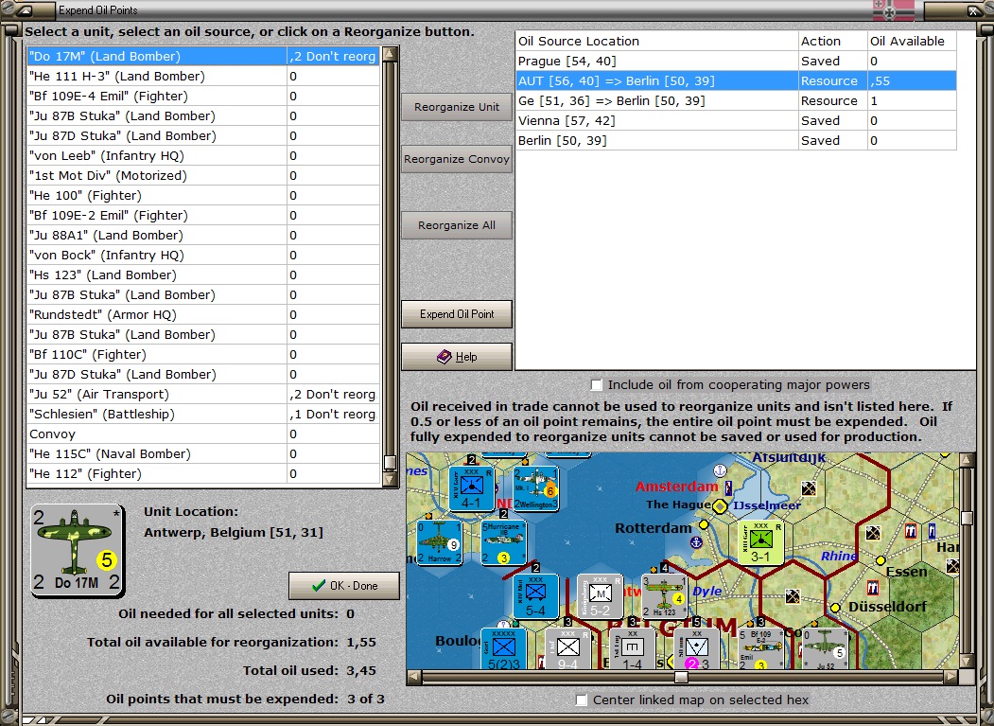Click The Hague city marker on the map
994x726 pixels.
[720, 506]
